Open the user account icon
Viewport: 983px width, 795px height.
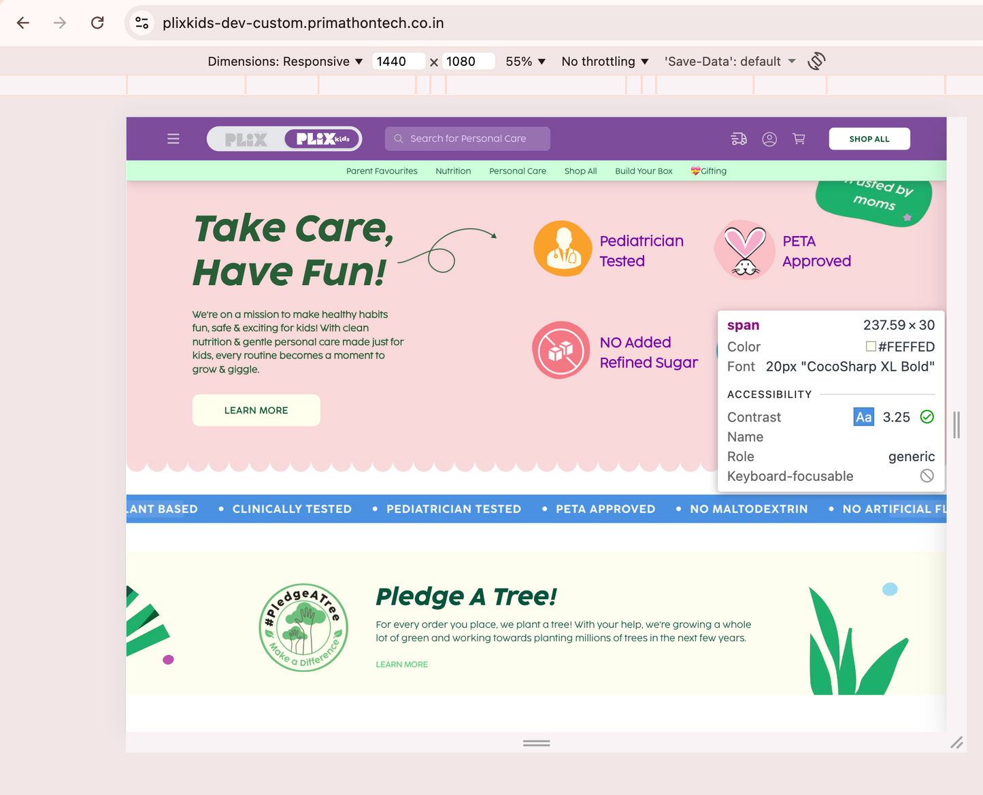coord(769,139)
